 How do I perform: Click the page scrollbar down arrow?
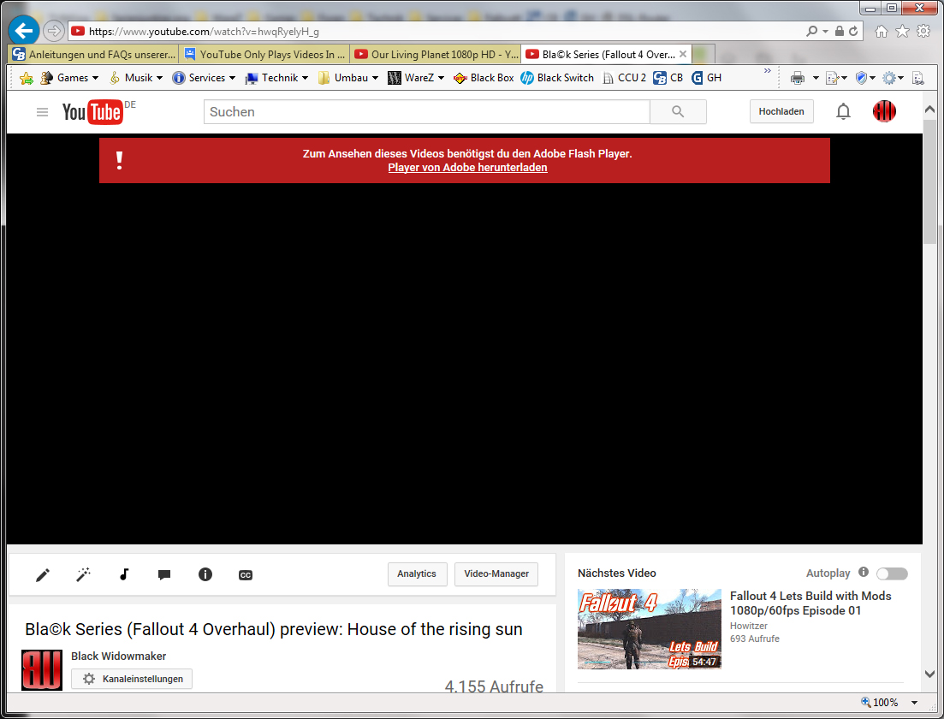point(929,674)
